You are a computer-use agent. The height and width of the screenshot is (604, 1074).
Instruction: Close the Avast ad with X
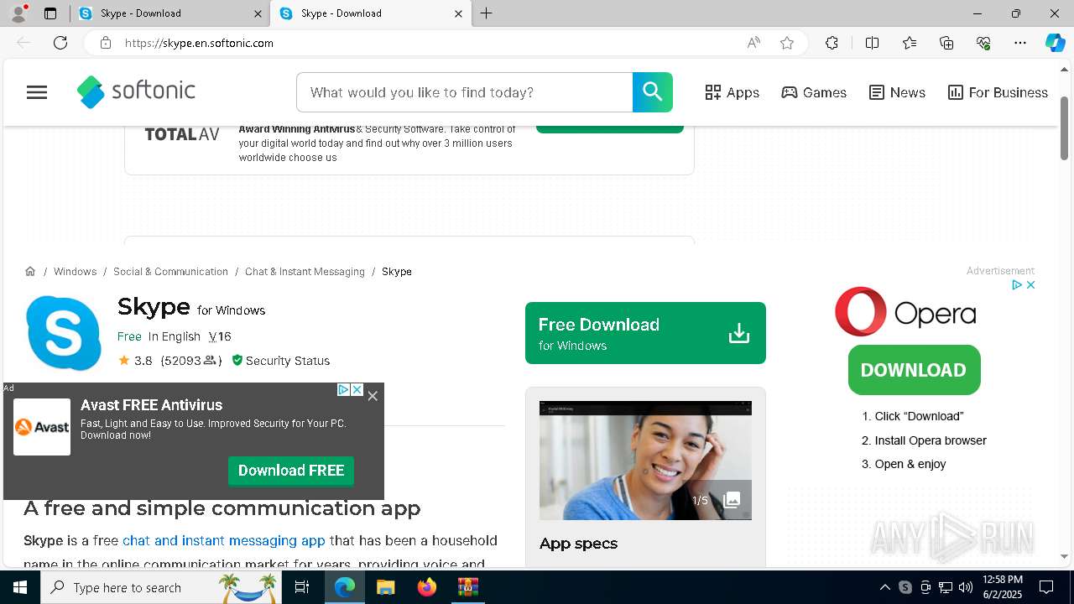pos(373,396)
